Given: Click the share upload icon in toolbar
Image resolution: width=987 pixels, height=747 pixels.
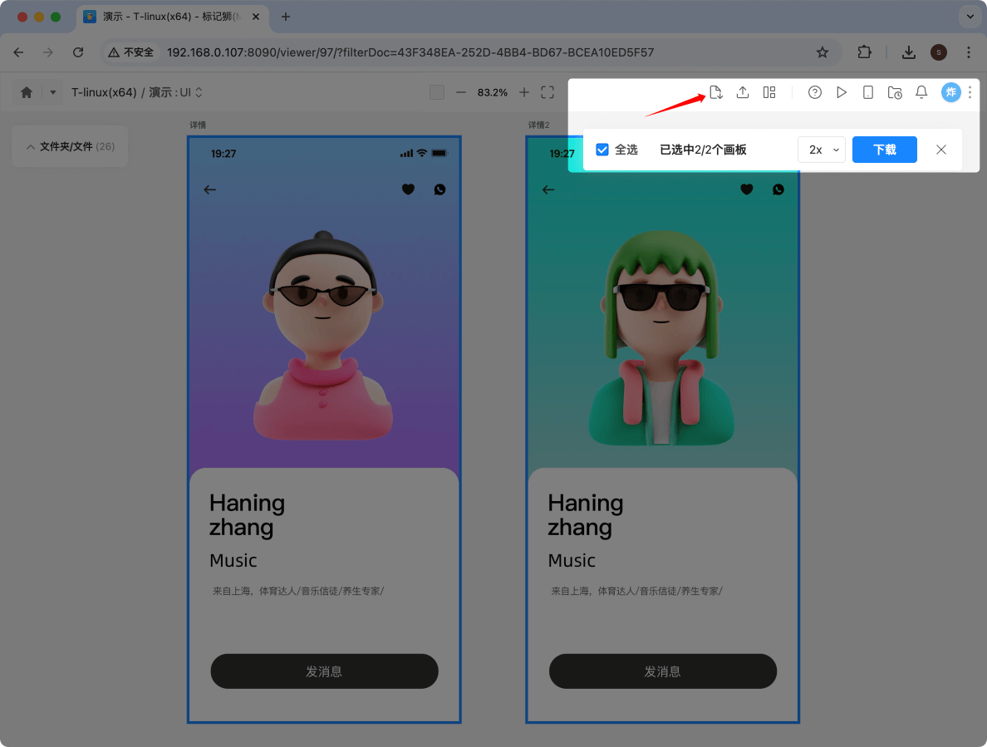Looking at the screenshot, I should click(743, 92).
